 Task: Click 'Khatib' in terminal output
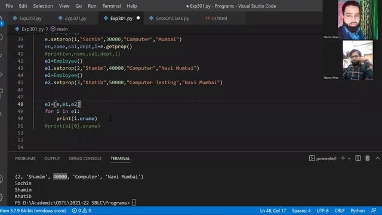[x=23, y=196]
